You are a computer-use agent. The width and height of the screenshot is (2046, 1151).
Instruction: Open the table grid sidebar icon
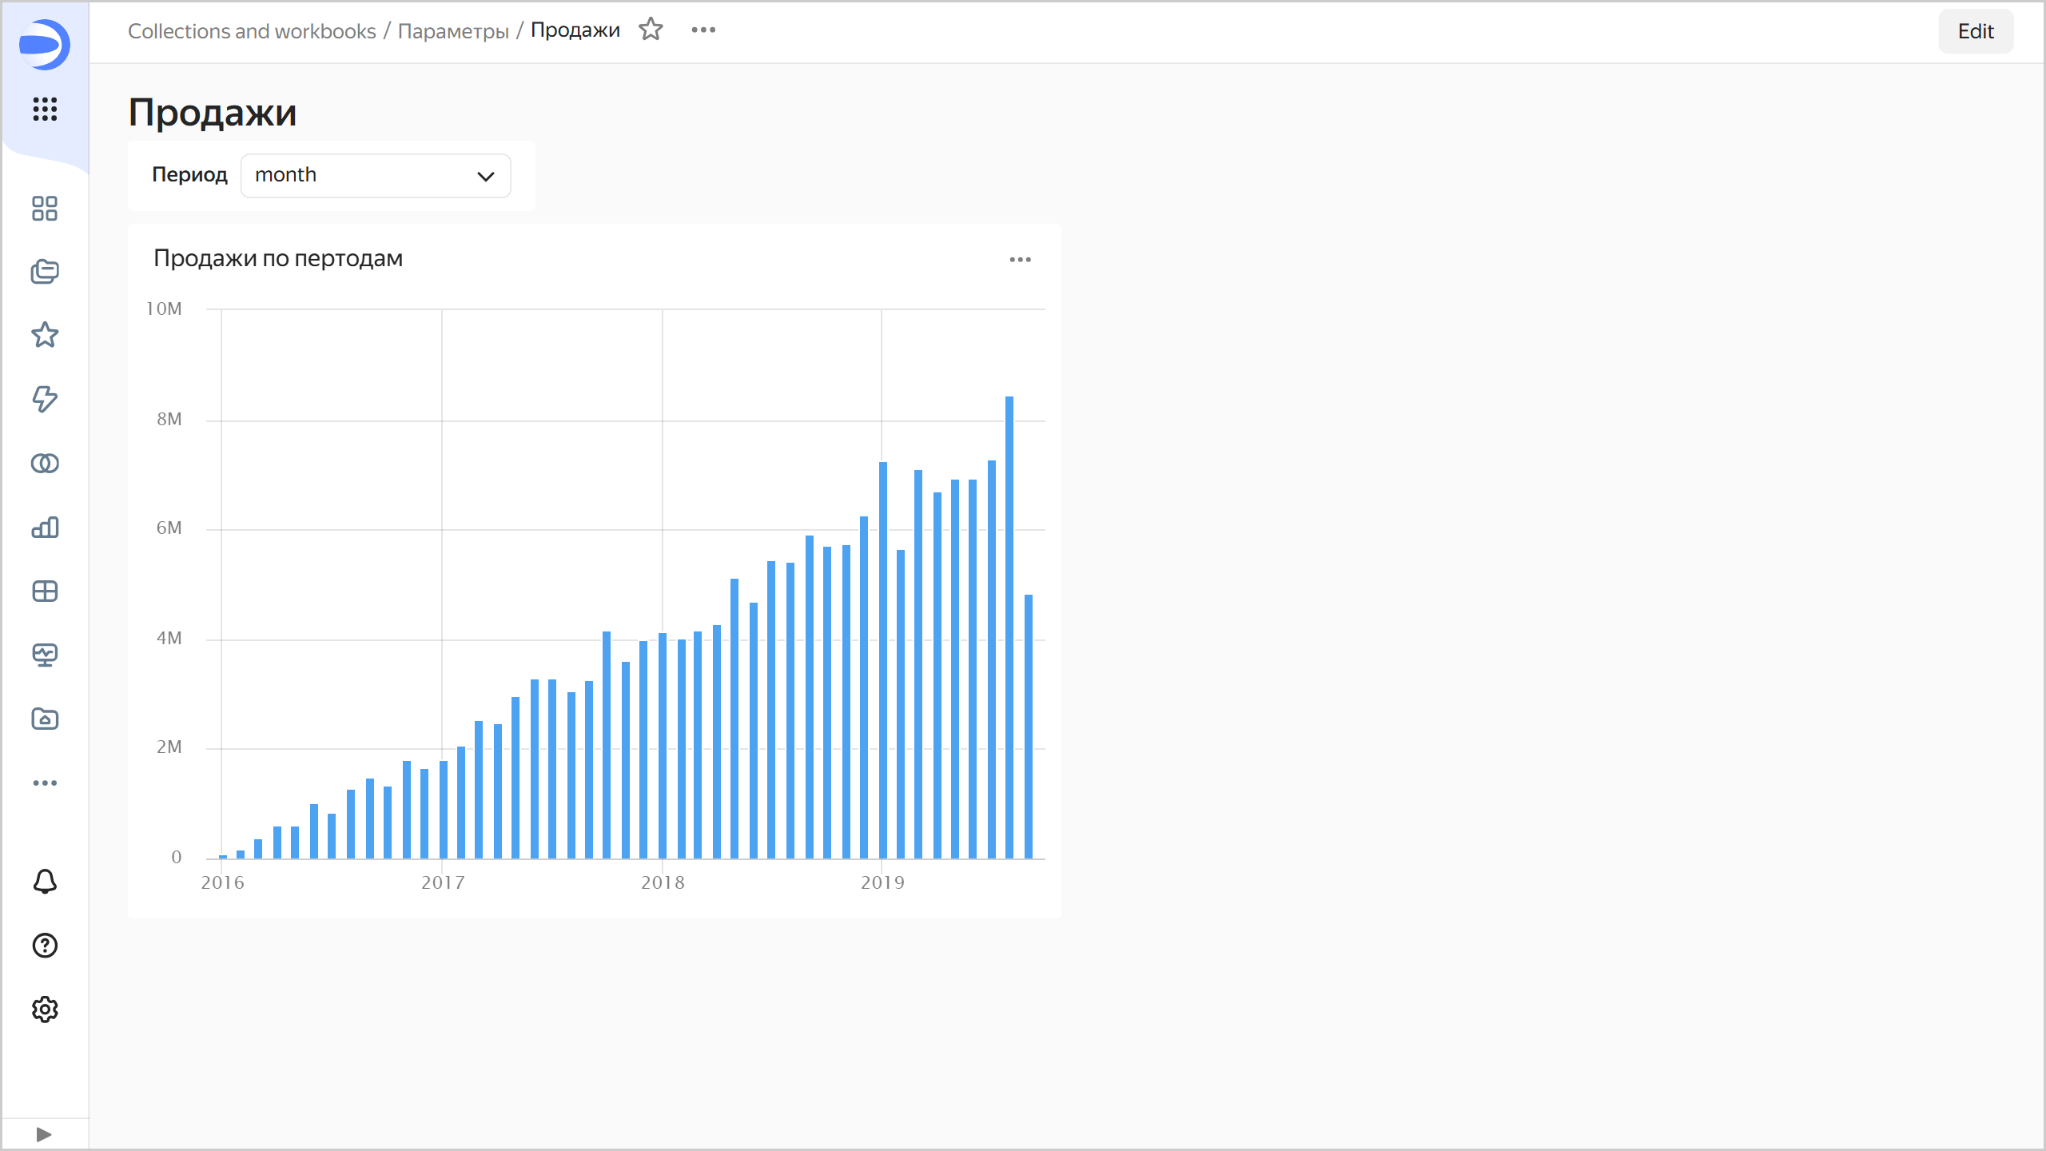coord(45,591)
